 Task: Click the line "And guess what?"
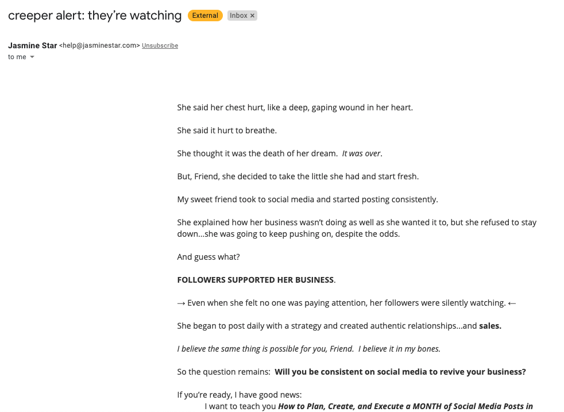[208, 257]
